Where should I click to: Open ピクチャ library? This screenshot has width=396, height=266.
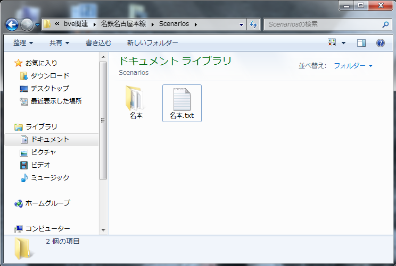44,152
